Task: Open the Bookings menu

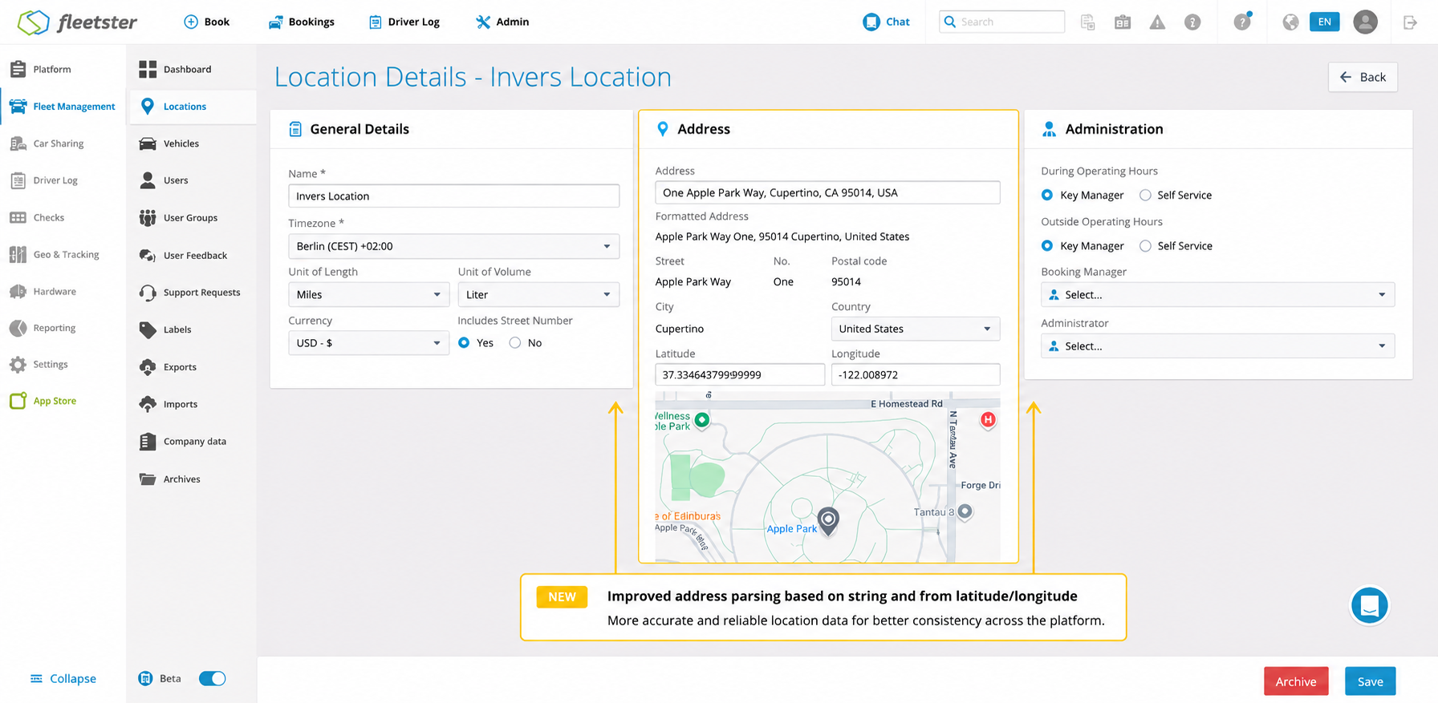Action: [301, 22]
